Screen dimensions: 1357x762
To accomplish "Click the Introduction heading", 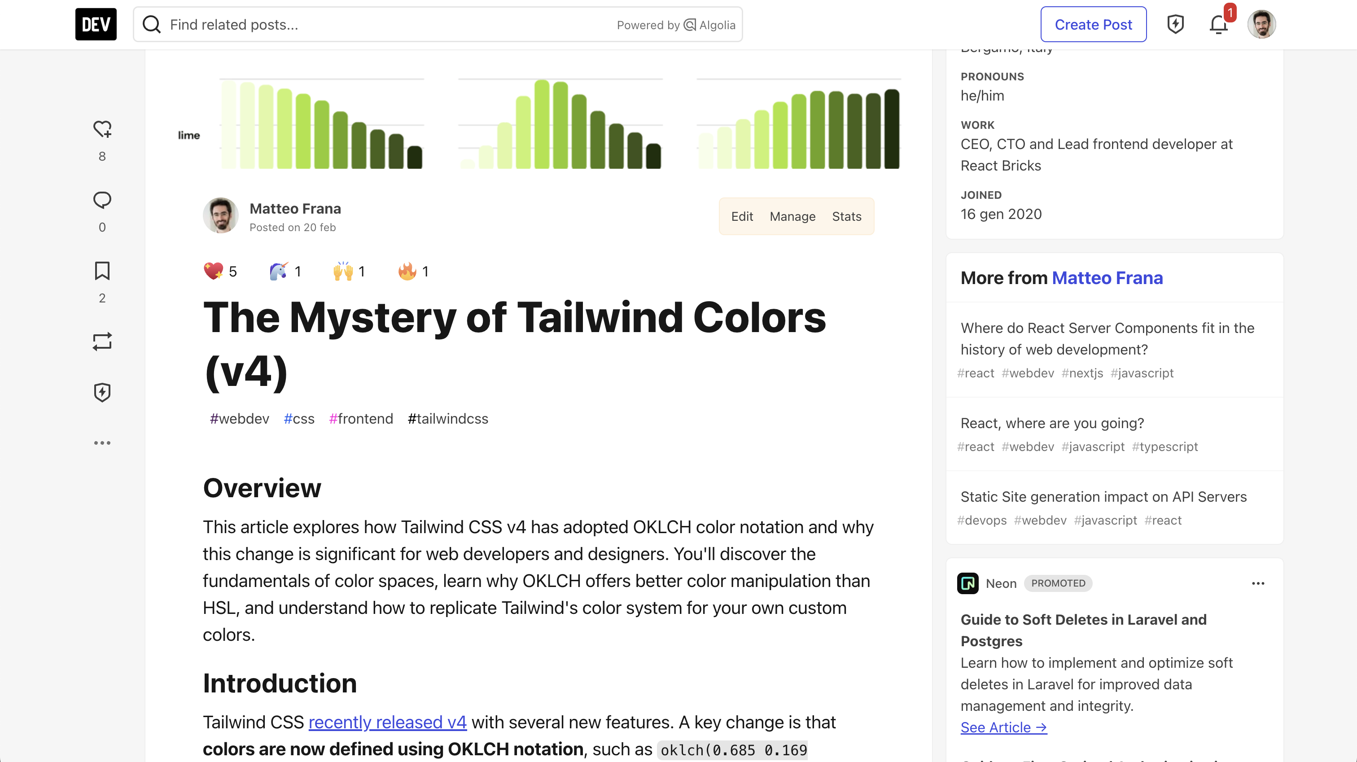I will tap(280, 683).
